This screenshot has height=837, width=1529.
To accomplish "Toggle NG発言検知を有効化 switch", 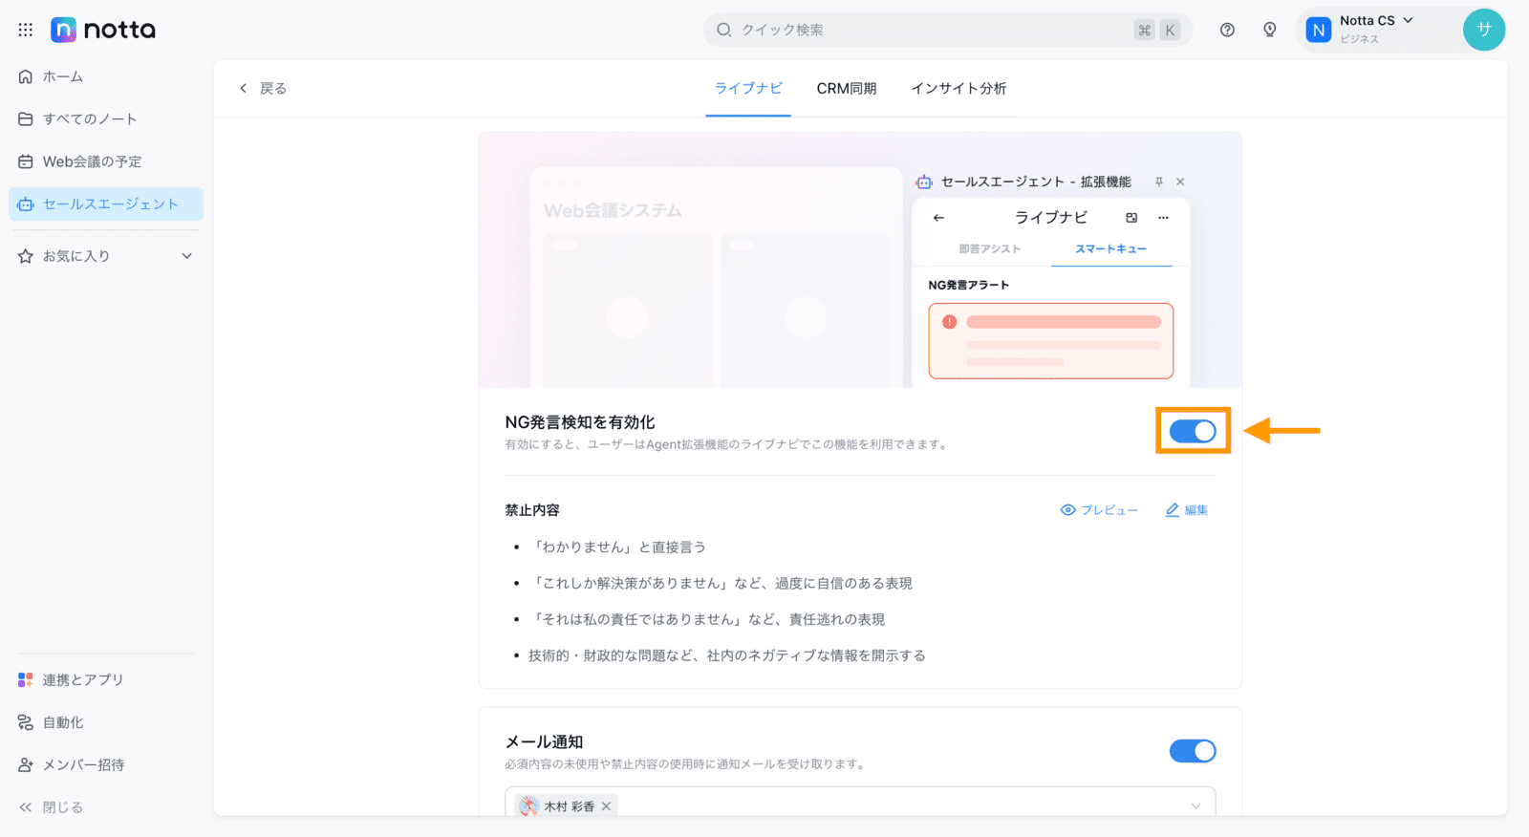I will pos(1193,431).
